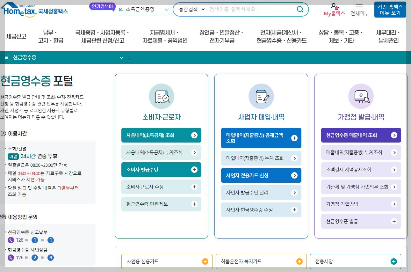
Task: Click the 현금영수증 포털 title
Action: coord(37,81)
